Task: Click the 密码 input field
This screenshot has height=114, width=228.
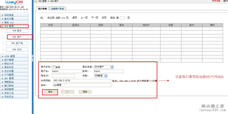Action: pos(109,71)
